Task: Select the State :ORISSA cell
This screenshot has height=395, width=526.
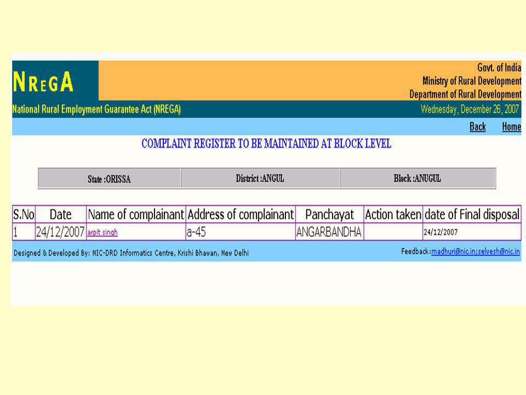Action: point(110,178)
